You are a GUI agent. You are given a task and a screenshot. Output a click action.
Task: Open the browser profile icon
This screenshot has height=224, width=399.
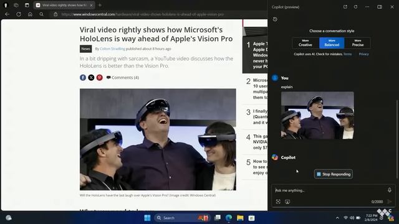point(6,5)
